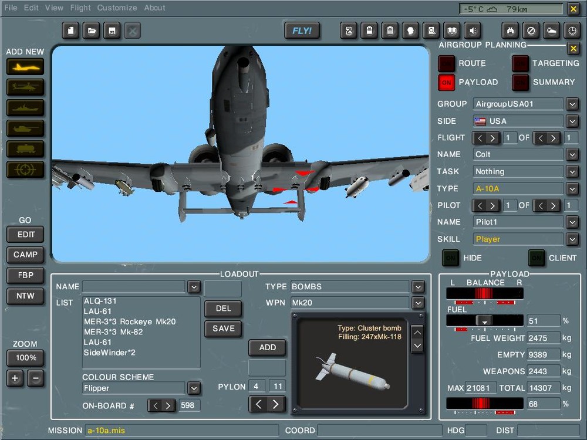Expand WPN Mk20 dropdown
The height and width of the screenshot is (440, 587).
point(418,303)
